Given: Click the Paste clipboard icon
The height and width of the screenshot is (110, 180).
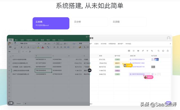Looking at the screenshot, I should [10, 44].
